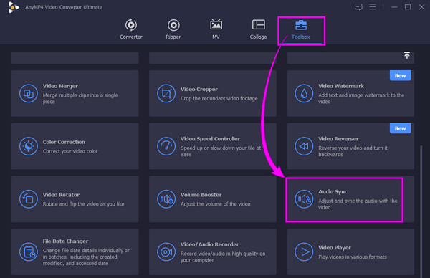Click the New badge on Video Watermark
Viewport: 430px width, 278px height.
[401, 76]
